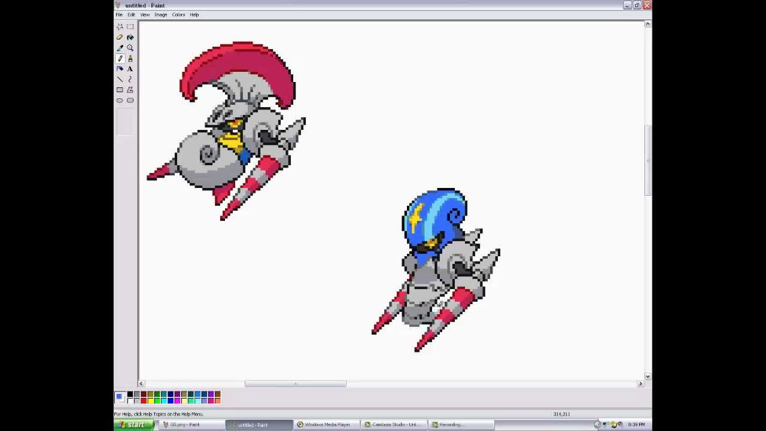Pick the brown swatch in top row

point(218,394)
